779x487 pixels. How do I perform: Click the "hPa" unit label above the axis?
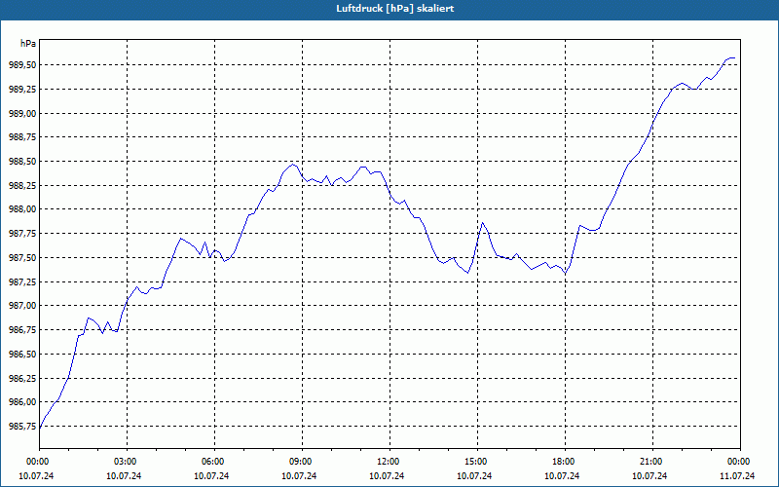(28, 44)
